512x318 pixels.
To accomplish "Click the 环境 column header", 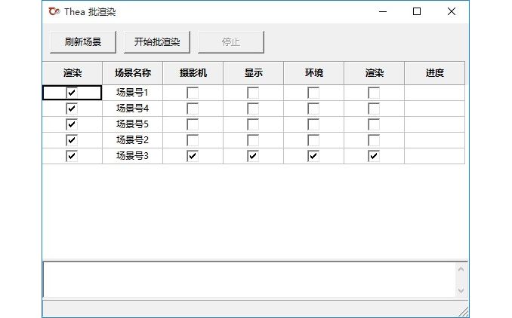I will (314, 73).
